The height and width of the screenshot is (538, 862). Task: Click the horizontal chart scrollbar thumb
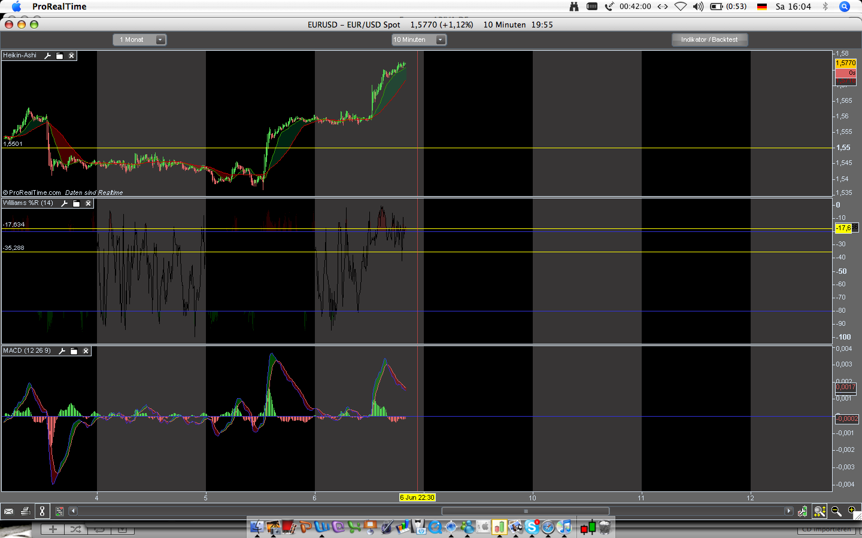point(525,511)
